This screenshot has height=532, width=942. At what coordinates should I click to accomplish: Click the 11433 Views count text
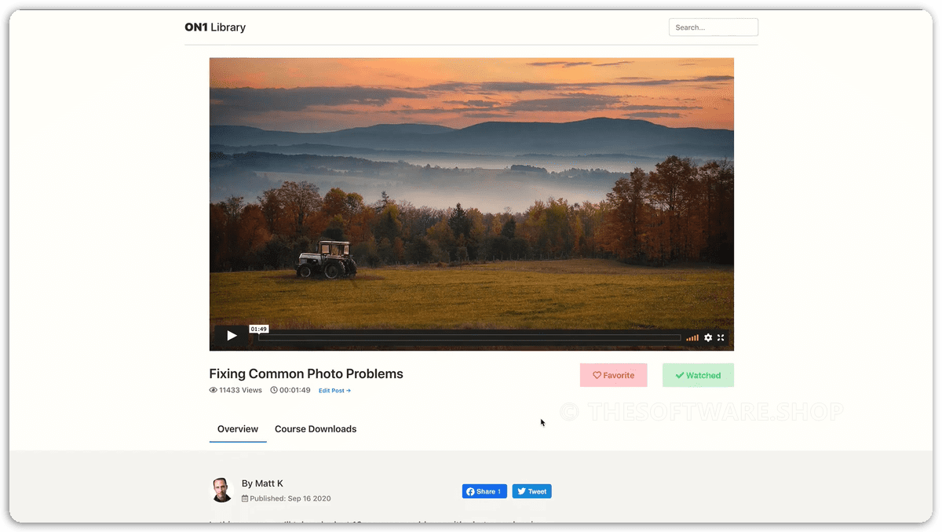pyautogui.click(x=240, y=390)
